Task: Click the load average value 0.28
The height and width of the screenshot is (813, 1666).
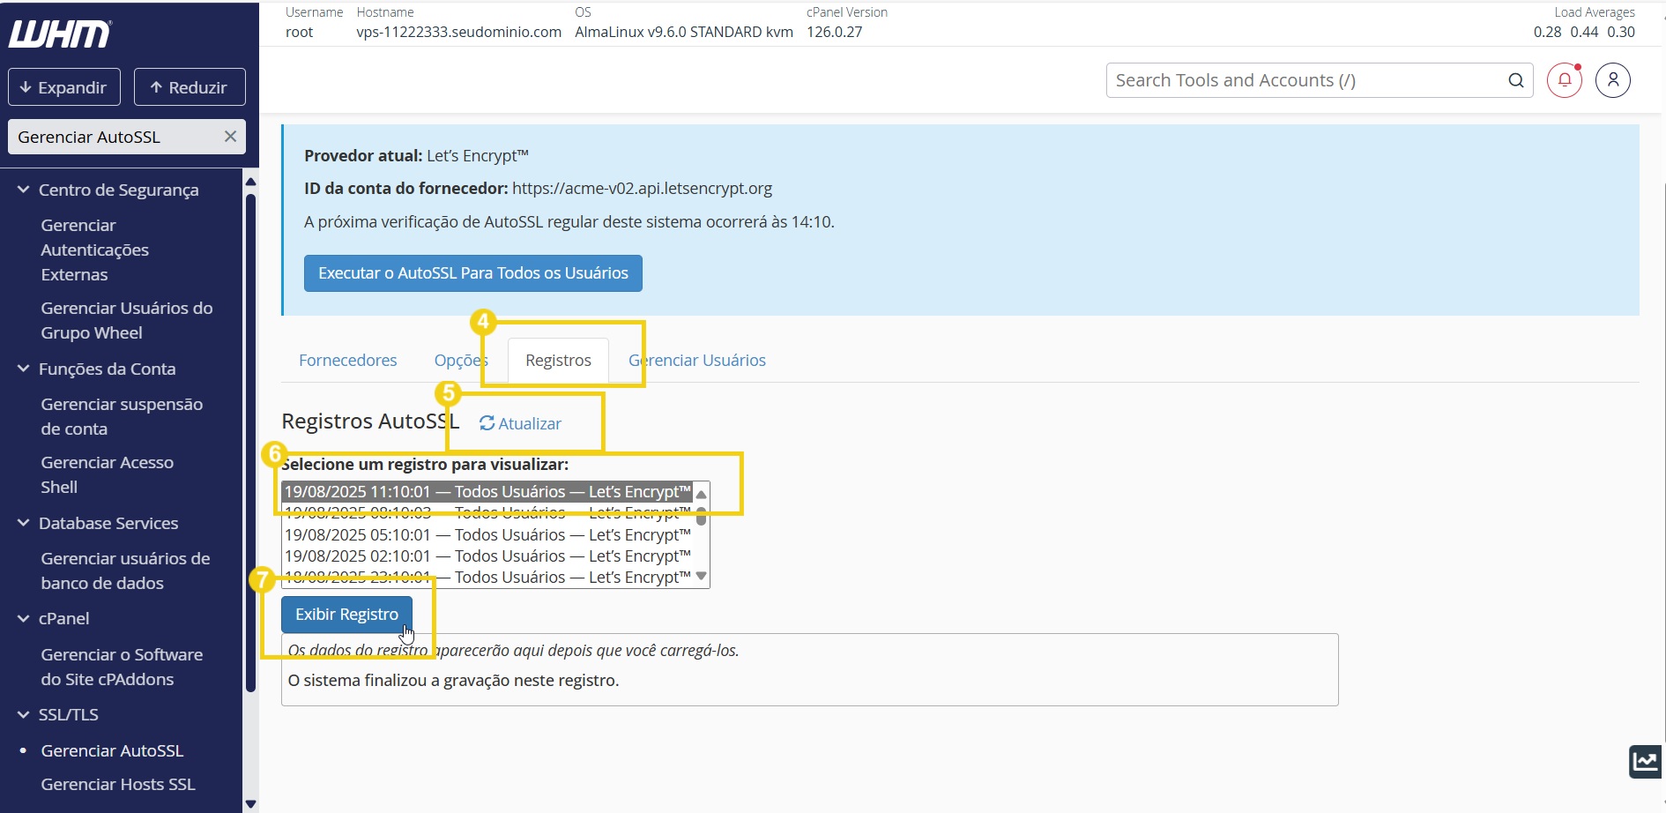Action: (1547, 32)
